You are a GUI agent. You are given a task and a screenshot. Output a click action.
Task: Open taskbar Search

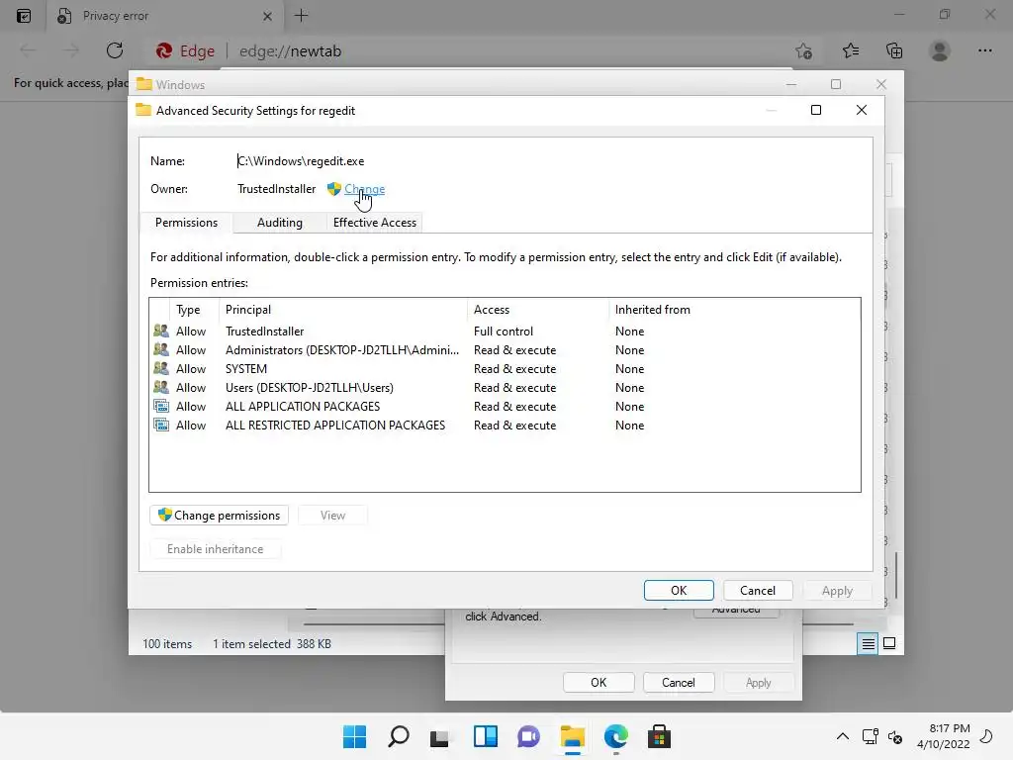pos(399,736)
